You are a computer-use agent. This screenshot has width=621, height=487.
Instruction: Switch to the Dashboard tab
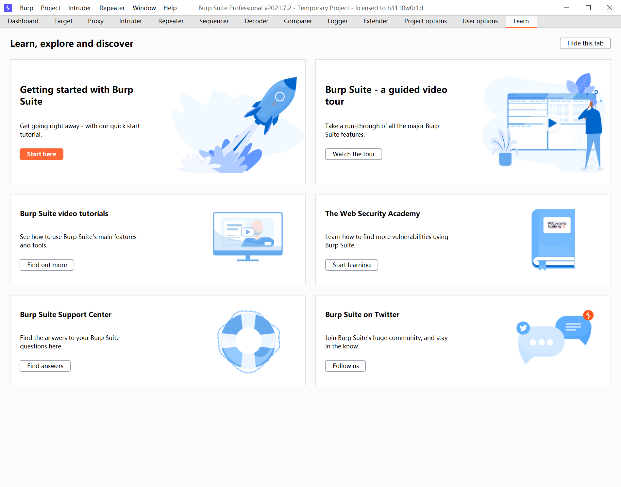(x=23, y=21)
